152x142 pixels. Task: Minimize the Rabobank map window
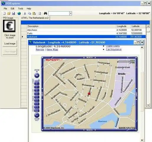tap(135, 43)
